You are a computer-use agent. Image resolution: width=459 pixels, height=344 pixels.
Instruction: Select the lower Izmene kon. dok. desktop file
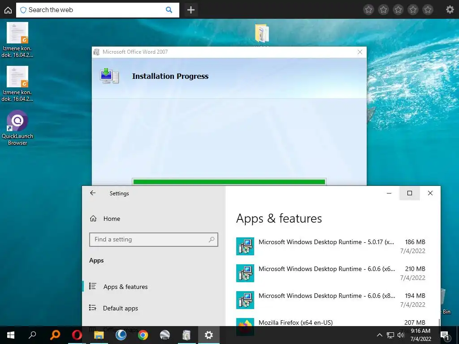coord(17,84)
